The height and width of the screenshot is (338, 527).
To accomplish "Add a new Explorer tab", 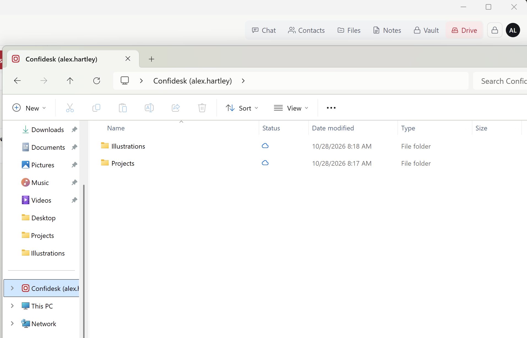I will click(x=151, y=59).
